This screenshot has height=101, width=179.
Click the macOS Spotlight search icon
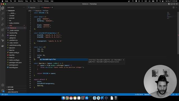coord(160,1)
